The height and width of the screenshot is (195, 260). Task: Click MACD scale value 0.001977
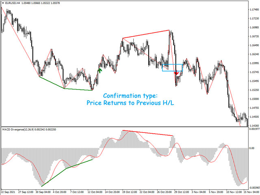(x=254, y=129)
